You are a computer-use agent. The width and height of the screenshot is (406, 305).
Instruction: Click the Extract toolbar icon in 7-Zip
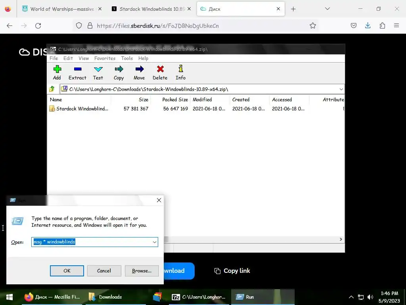(x=77, y=73)
